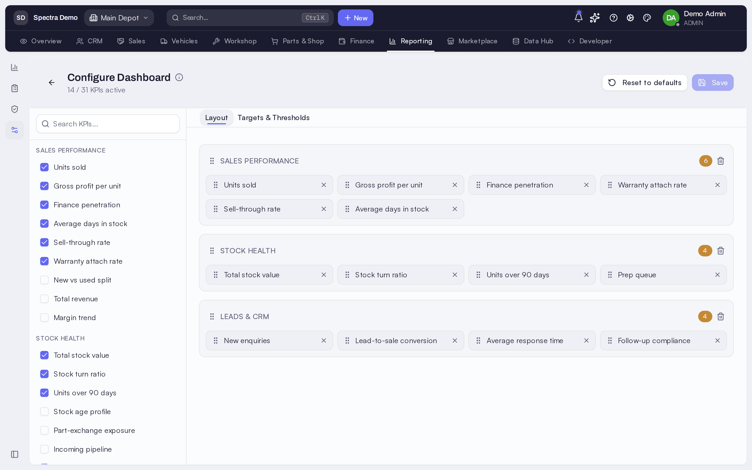Delete the Leads & CRM section
The image size is (752, 470).
(721, 316)
